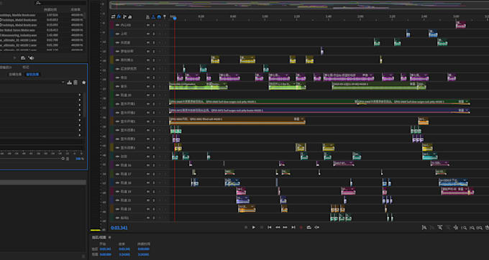Click the search icon in the Files panel
Image resolution: width=489 pixels, height=260 pixels.
38,3
